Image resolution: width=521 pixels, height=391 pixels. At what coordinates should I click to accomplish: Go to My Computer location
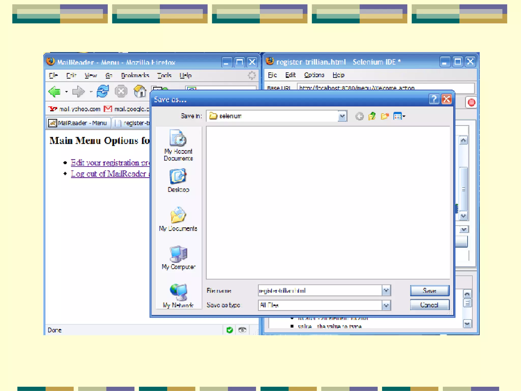(178, 258)
